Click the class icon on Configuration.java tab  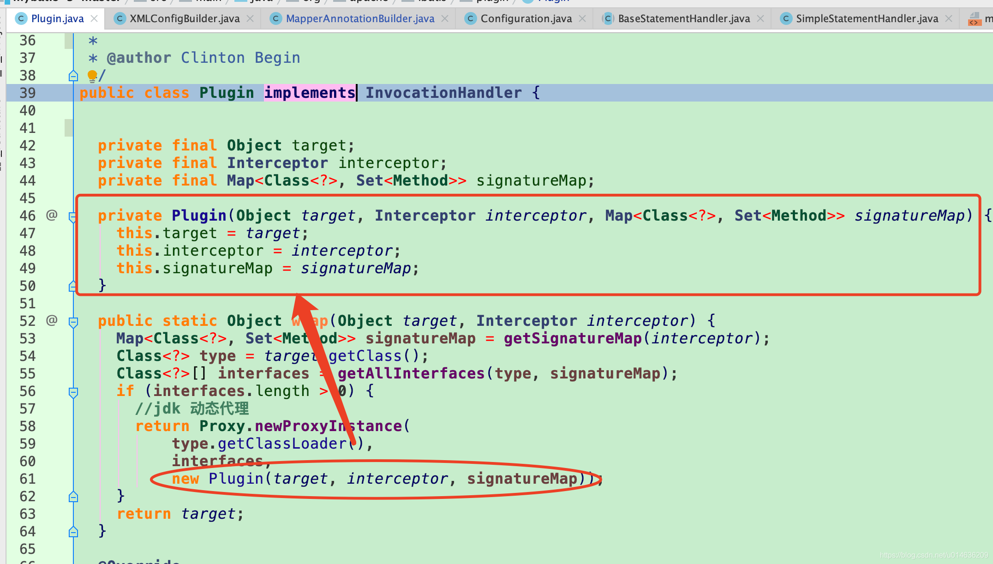[470, 18]
